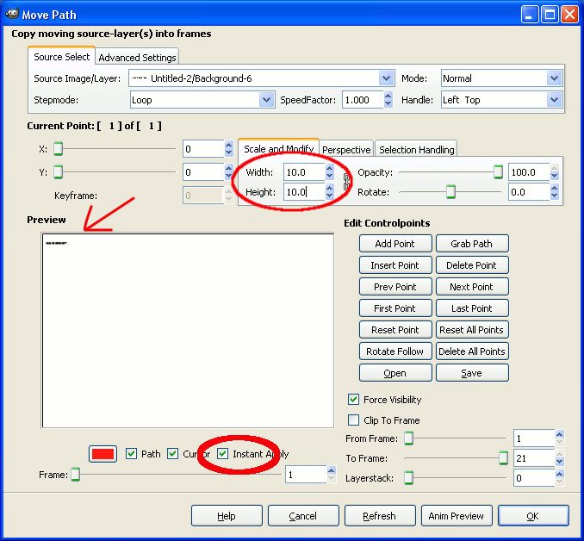Click the Refresh button
584x541 pixels.
pyautogui.click(x=380, y=516)
